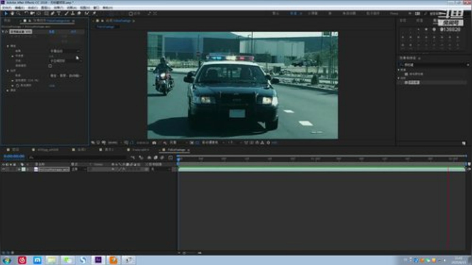Expand the second property group in Effect Controls
472x265 pixels.
(8, 70)
